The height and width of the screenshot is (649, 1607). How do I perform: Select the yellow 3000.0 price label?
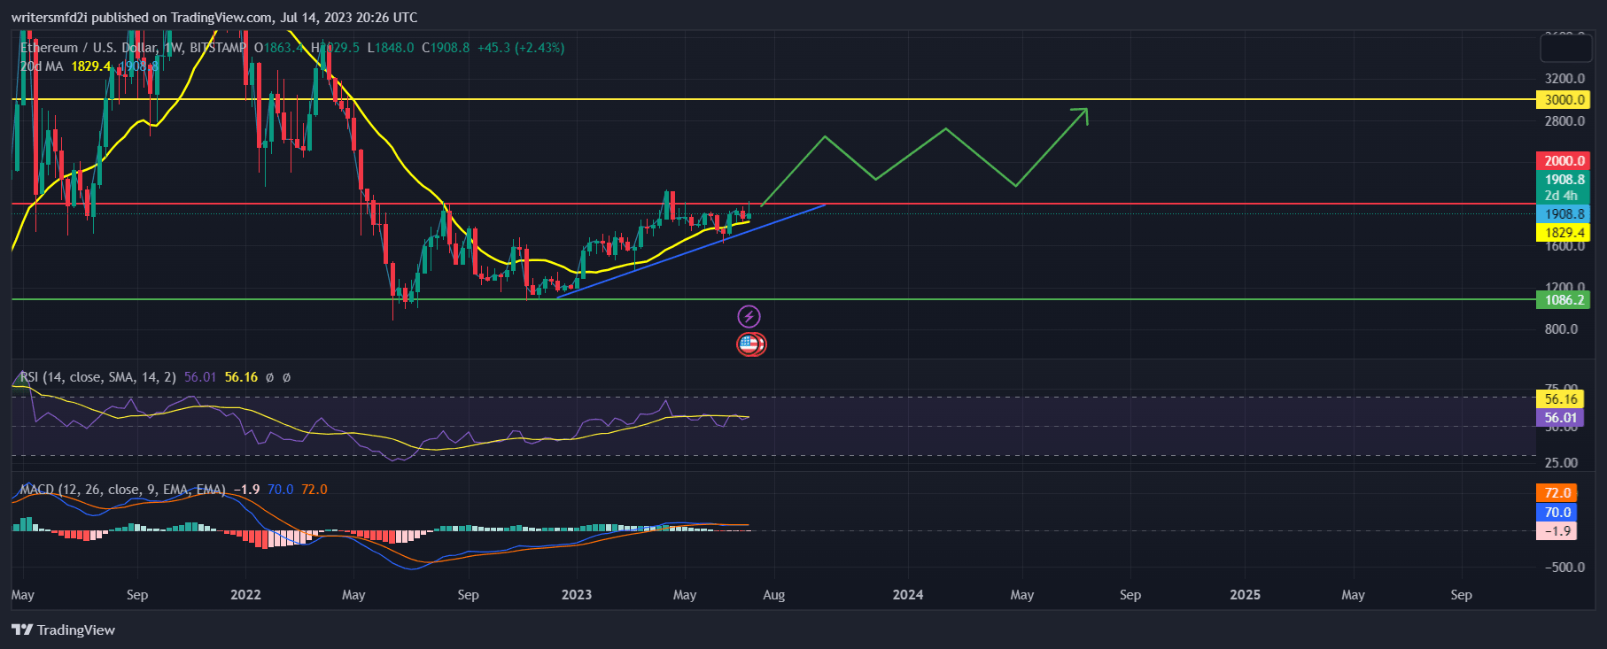pyautogui.click(x=1564, y=100)
